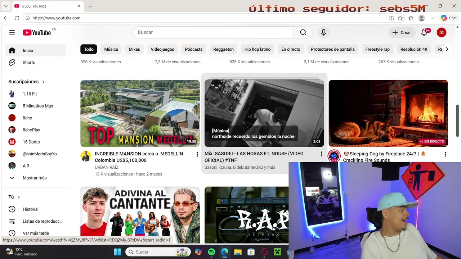
Task: Select the Música filter chip
Action: coord(111,49)
